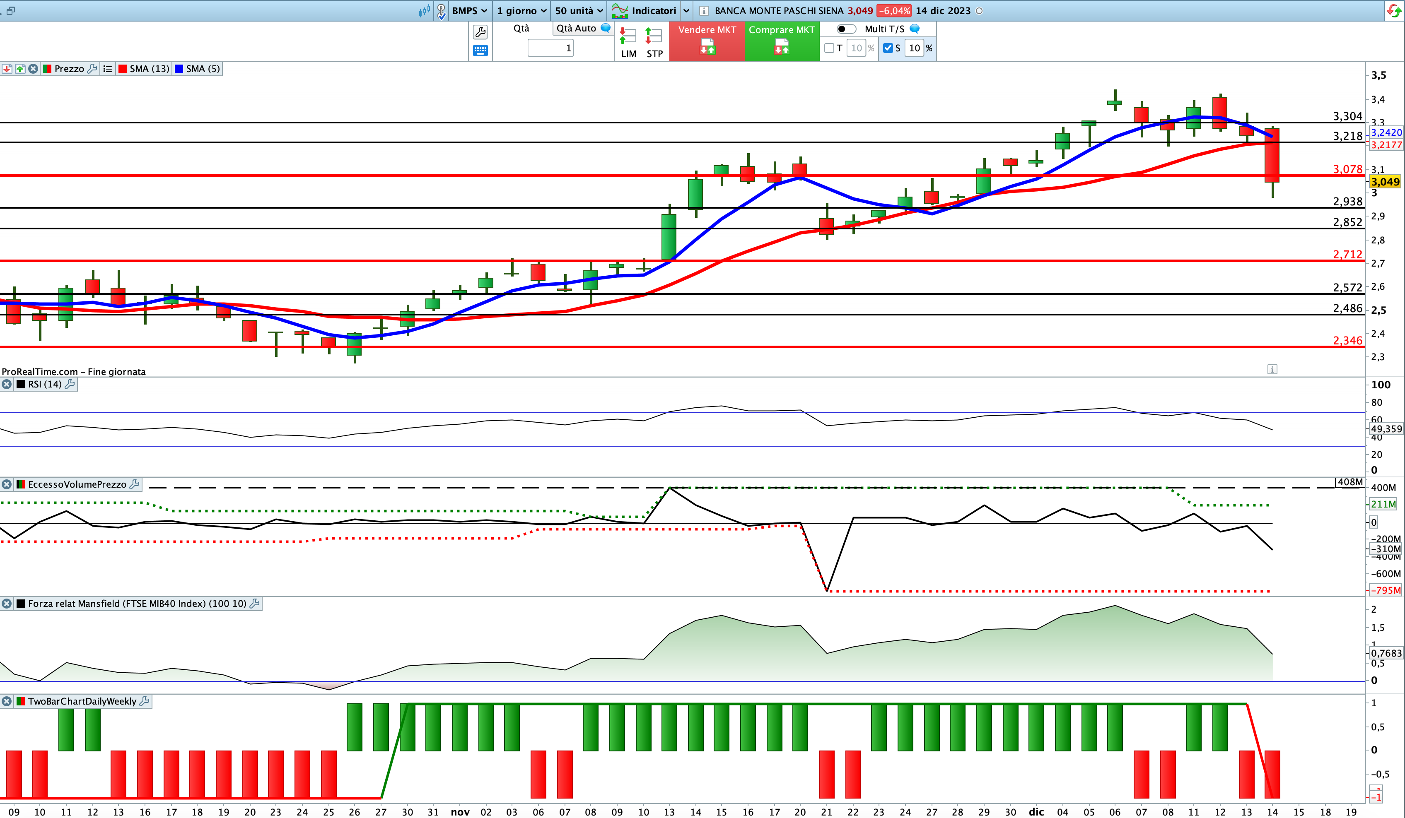
Task: Click the red down-arrow page icon in price panel
Action: pos(7,69)
